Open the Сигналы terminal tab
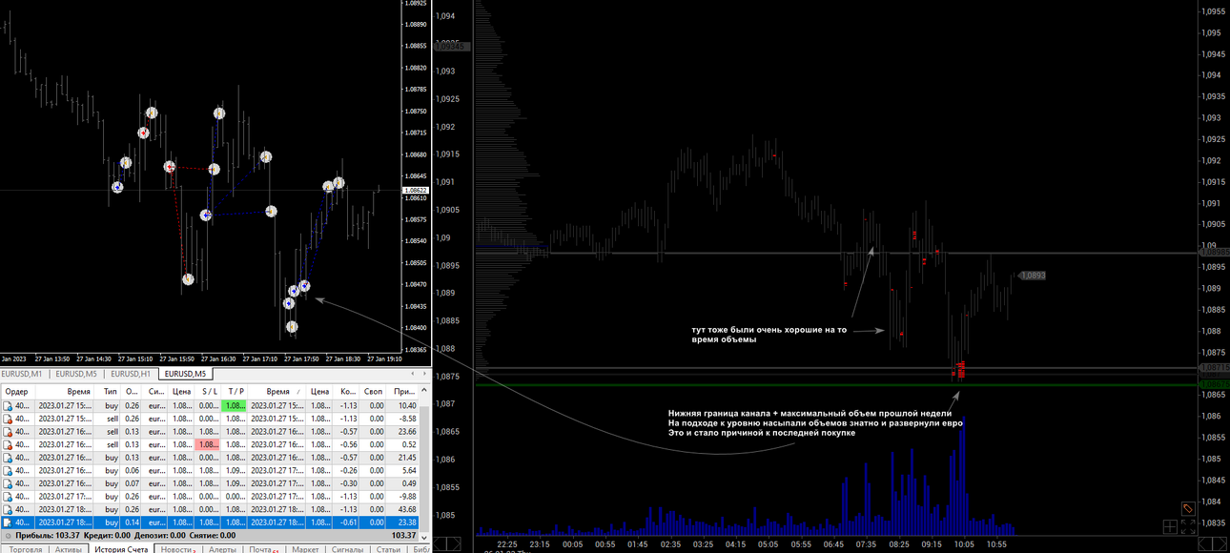The image size is (1230, 553). click(x=347, y=549)
